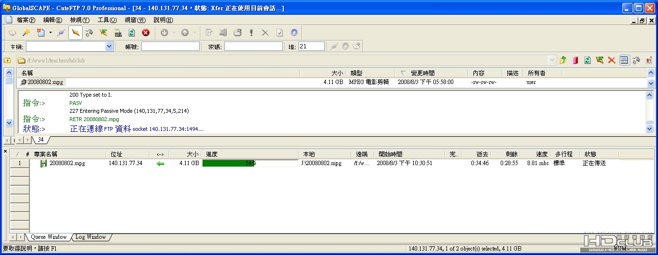Toggle the highlighted Quick Connect bar button

75,33
